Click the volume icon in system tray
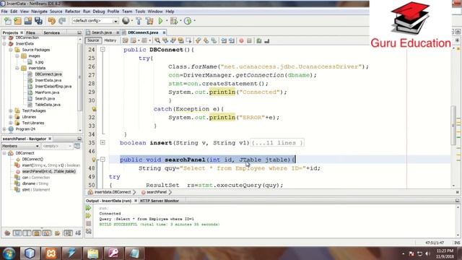462x260 pixels. [427, 253]
